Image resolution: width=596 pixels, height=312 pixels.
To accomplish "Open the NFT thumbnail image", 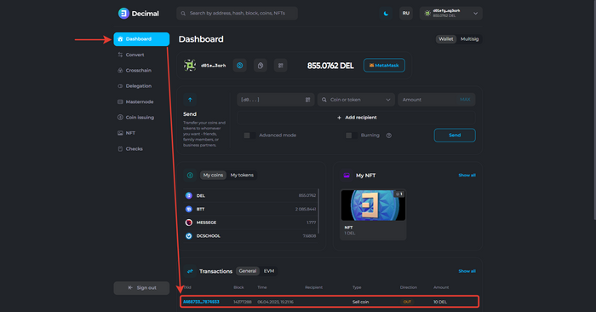I will 373,205.
